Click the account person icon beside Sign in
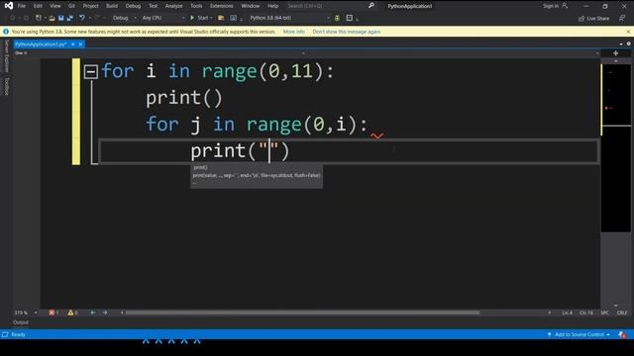Viewport: 634px width, 356px height. click(x=565, y=6)
